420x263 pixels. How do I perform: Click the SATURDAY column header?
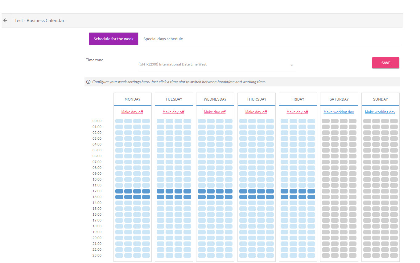click(339, 99)
